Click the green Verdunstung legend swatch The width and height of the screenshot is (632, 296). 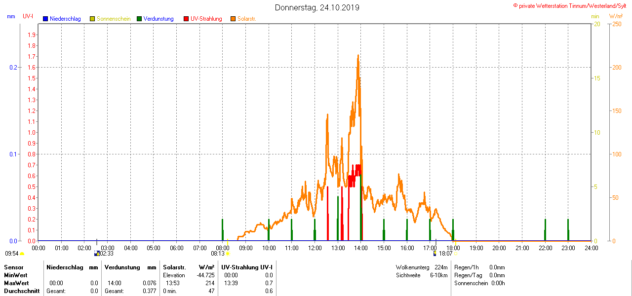139,19
